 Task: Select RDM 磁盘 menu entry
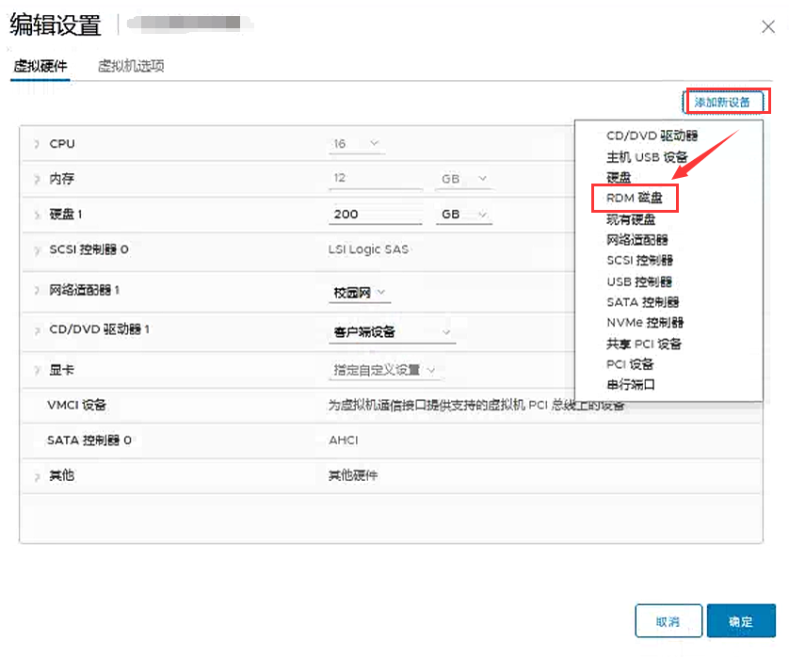tap(634, 198)
